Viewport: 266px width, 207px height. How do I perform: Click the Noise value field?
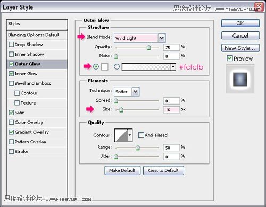coord(171,56)
